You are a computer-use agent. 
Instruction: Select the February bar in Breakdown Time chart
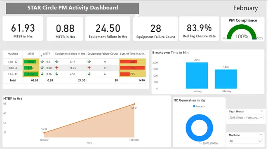[226, 79]
